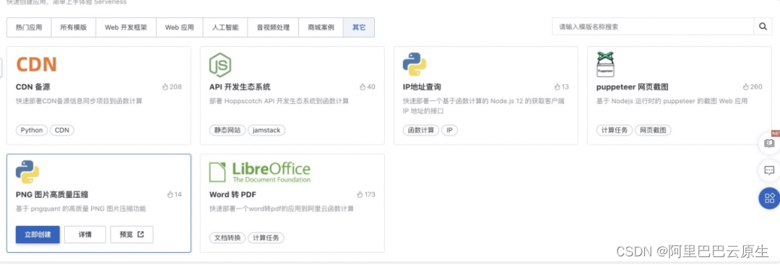This screenshot has width=780, height=265.
Task: Click description 快速部署一个word转pdf的应用
Action: tap(282, 209)
